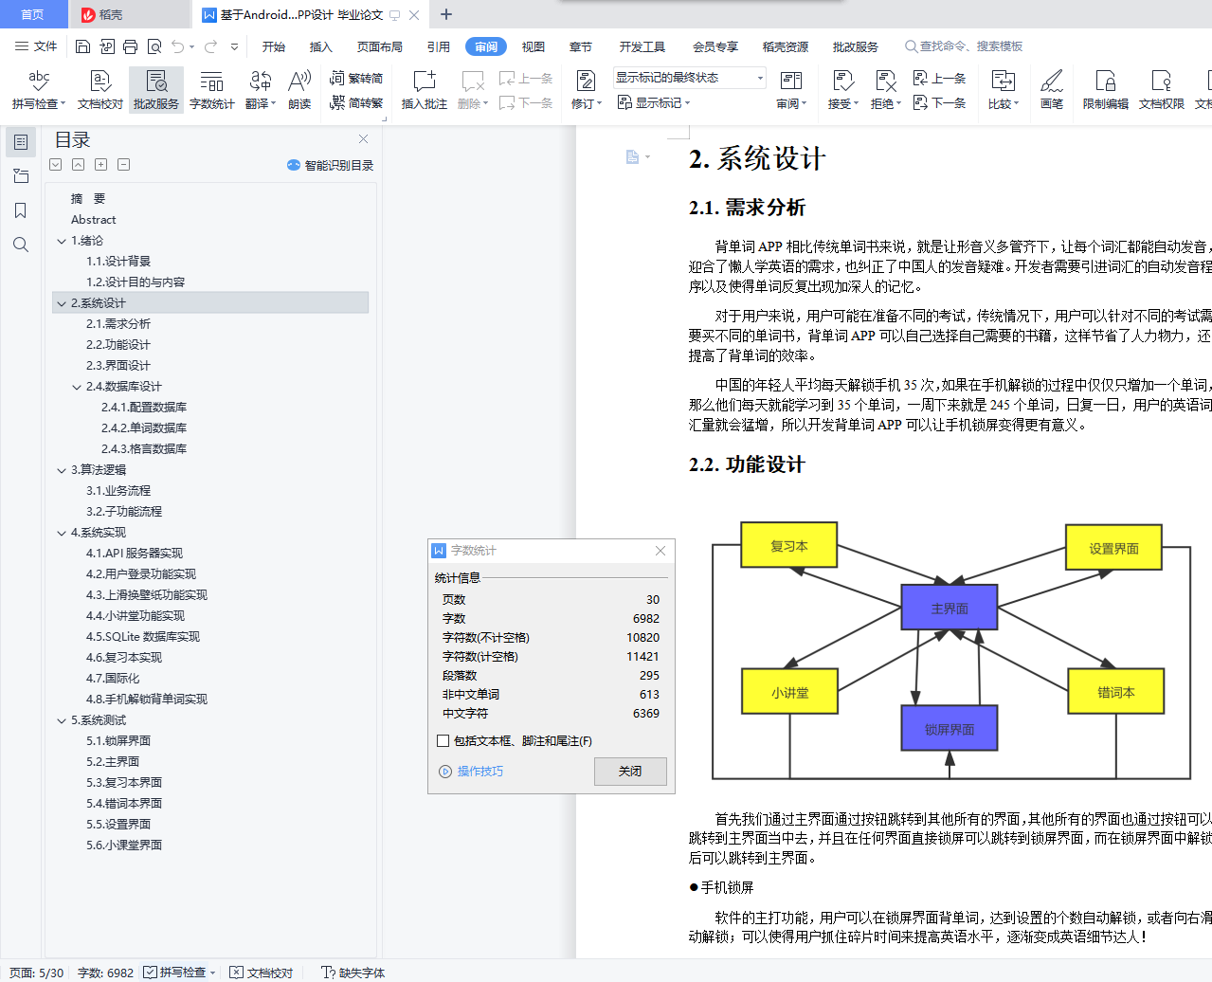The image size is (1212, 982).
Task: Jump to 2.2.功能设计 in outline
Action: [x=118, y=345]
